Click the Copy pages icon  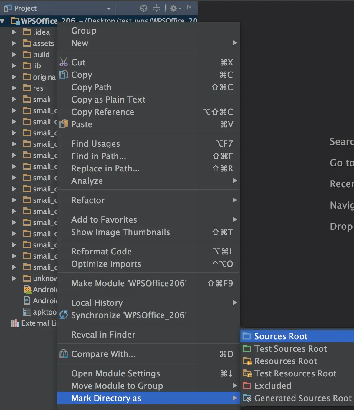click(64, 75)
